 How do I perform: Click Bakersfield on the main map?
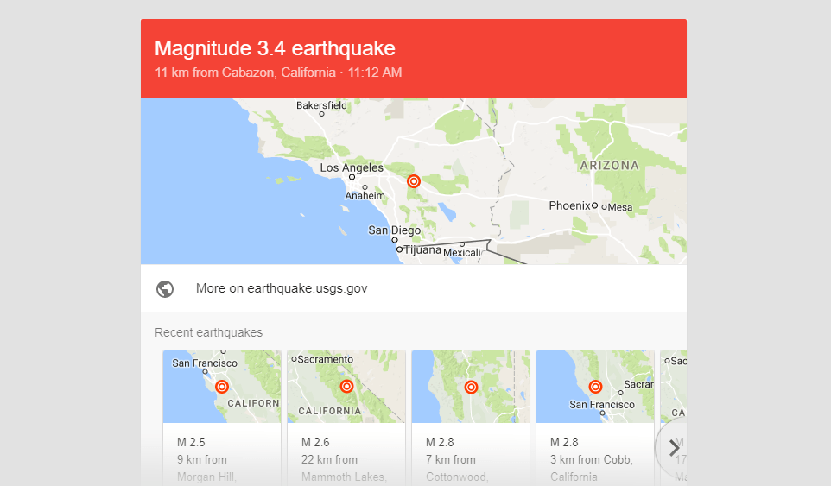pos(321,105)
